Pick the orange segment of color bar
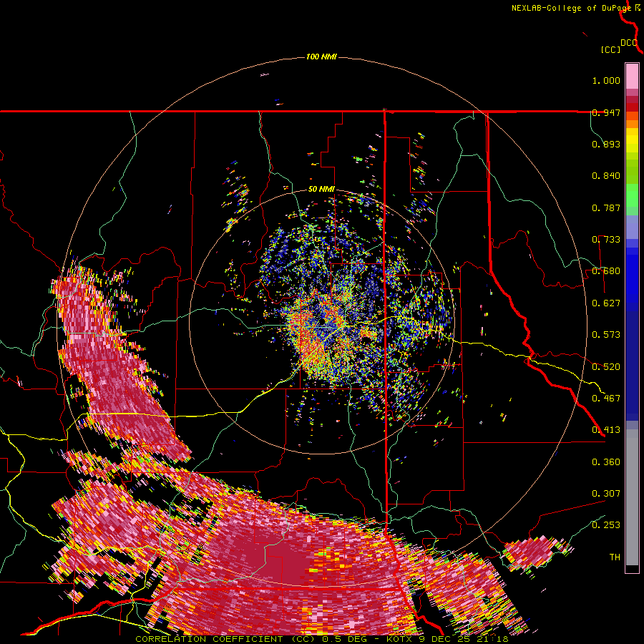644x644 pixels. [x=632, y=120]
